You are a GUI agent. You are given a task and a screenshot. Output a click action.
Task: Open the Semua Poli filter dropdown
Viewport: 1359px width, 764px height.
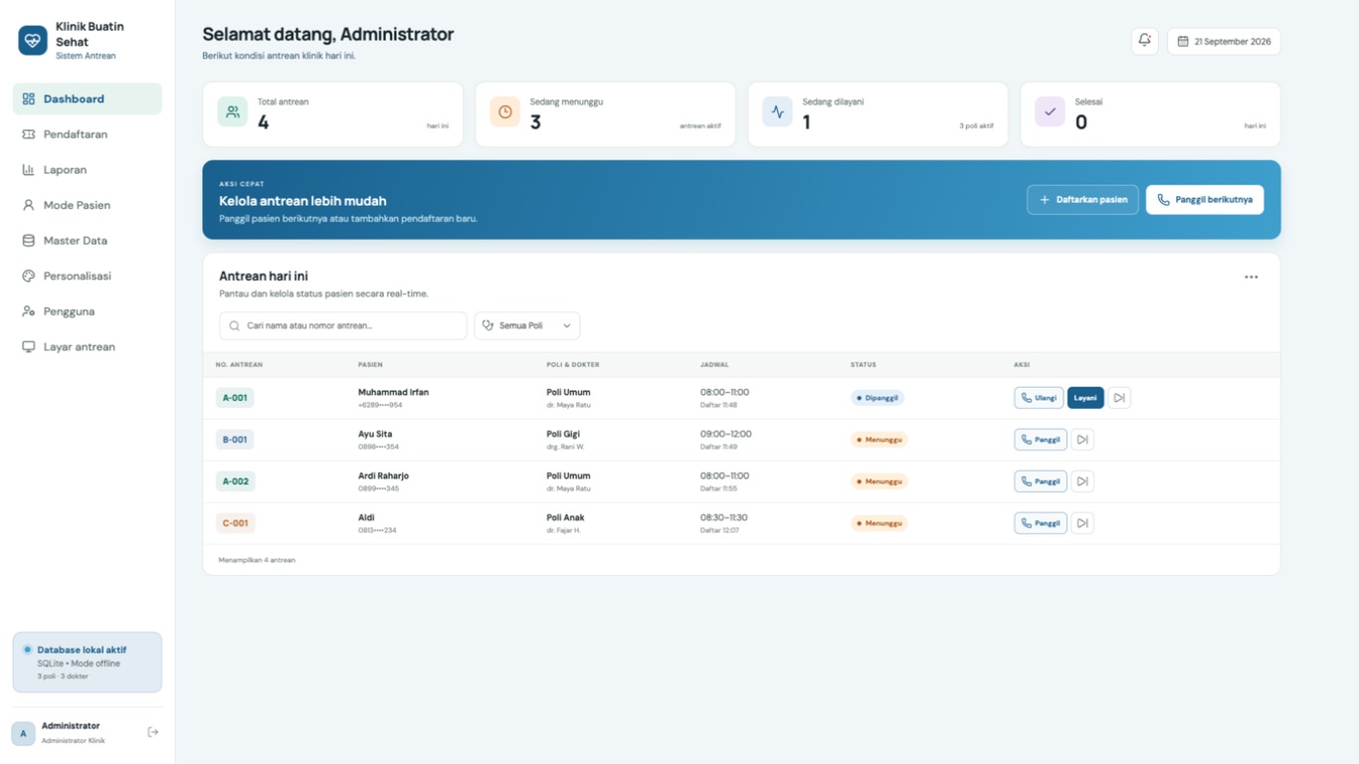[527, 325]
